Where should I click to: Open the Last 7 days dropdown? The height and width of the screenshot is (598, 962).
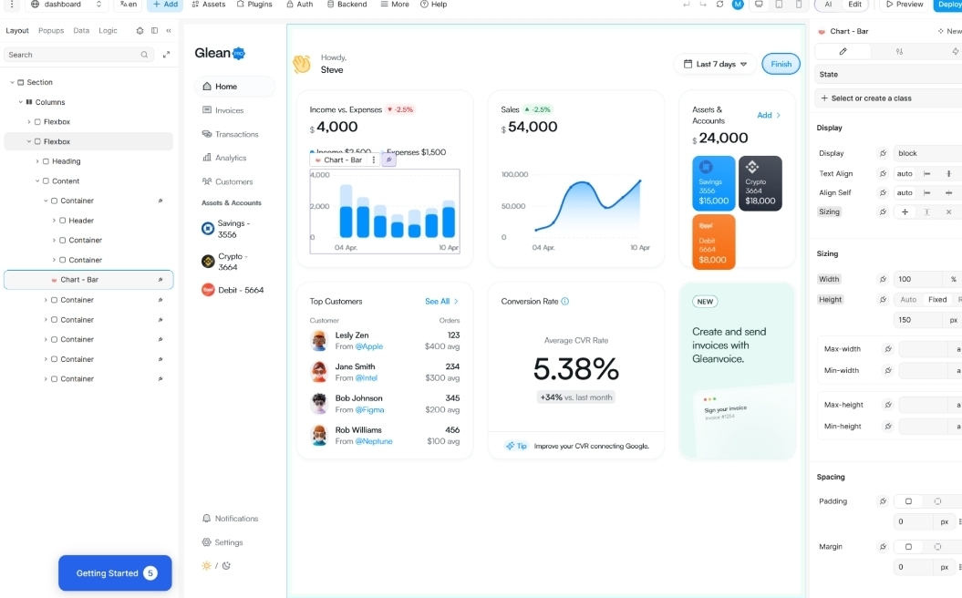716,64
